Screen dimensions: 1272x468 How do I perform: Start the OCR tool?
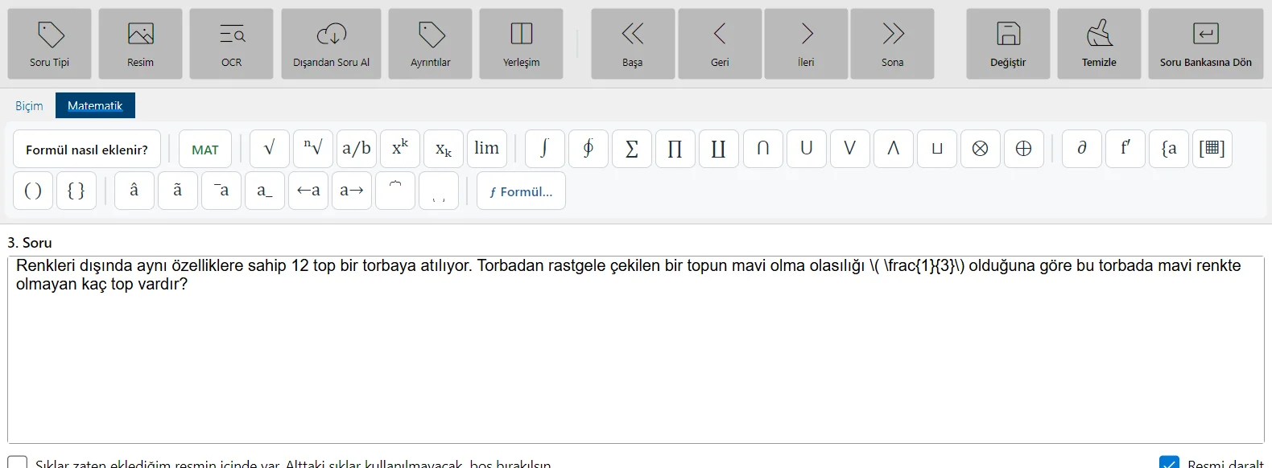pyautogui.click(x=231, y=44)
